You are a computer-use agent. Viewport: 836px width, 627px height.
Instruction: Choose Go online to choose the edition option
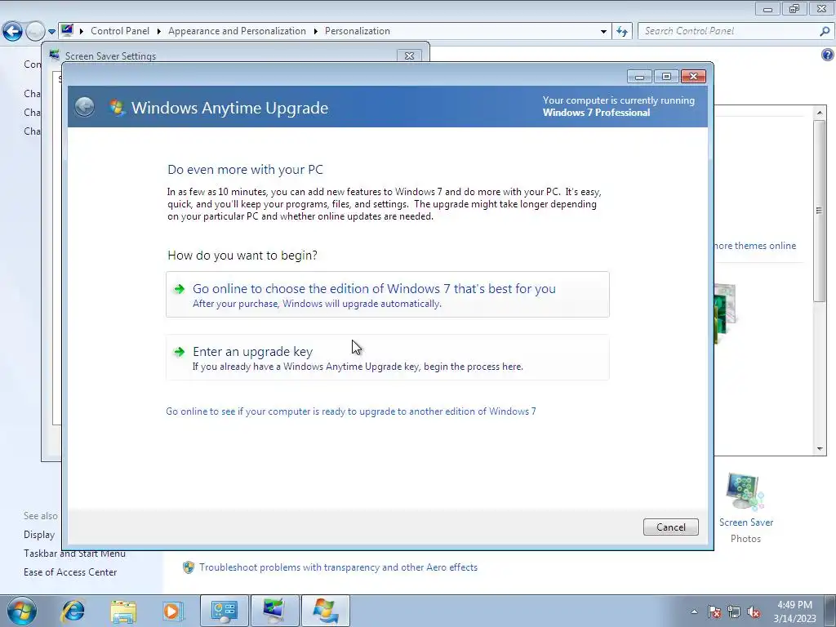pyautogui.click(x=388, y=294)
